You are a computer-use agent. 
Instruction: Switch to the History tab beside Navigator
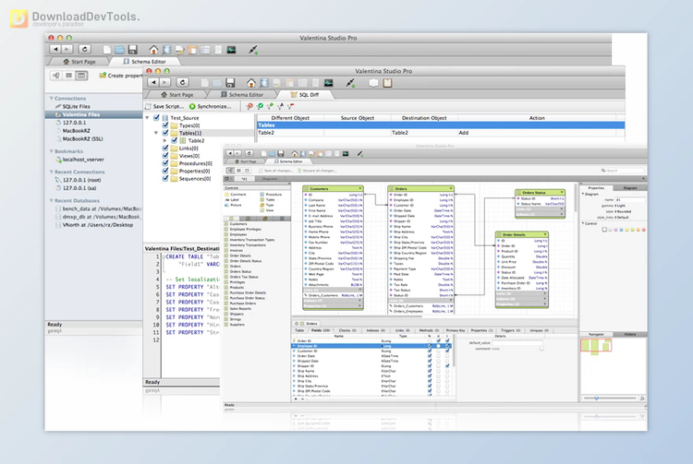point(630,334)
